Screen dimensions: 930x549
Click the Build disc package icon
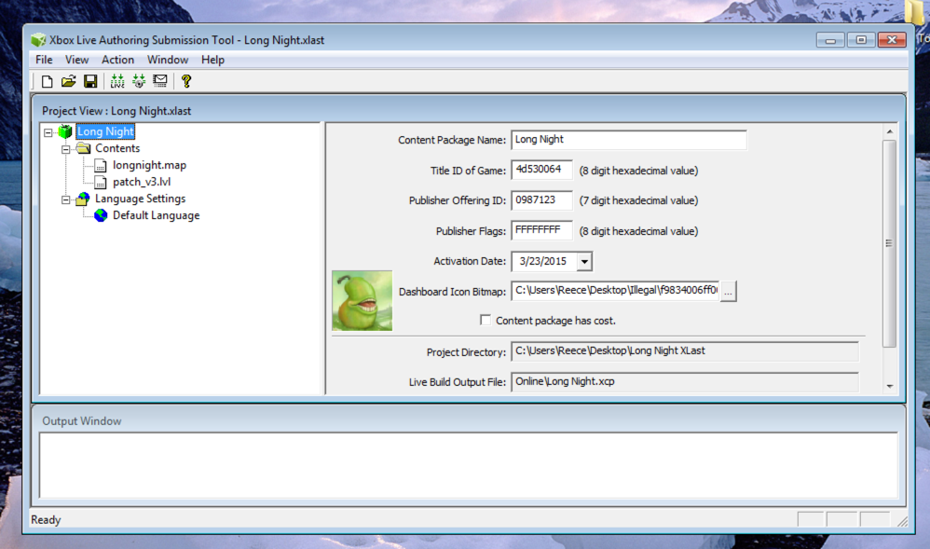pos(139,81)
